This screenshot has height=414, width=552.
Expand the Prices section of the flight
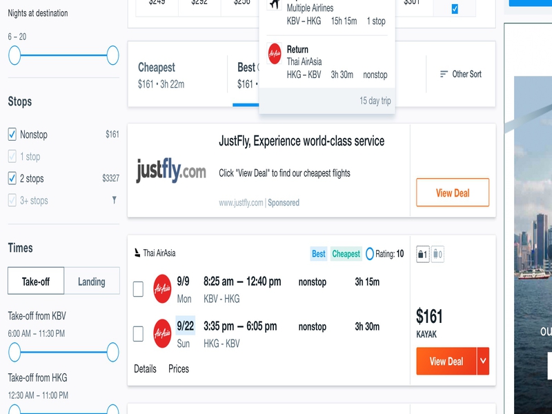pyautogui.click(x=179, y=368)
